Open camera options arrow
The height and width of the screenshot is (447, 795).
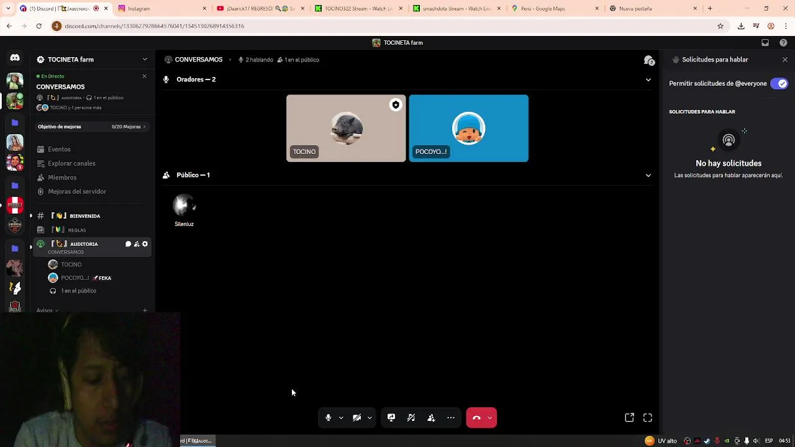(x=370, y=418)
